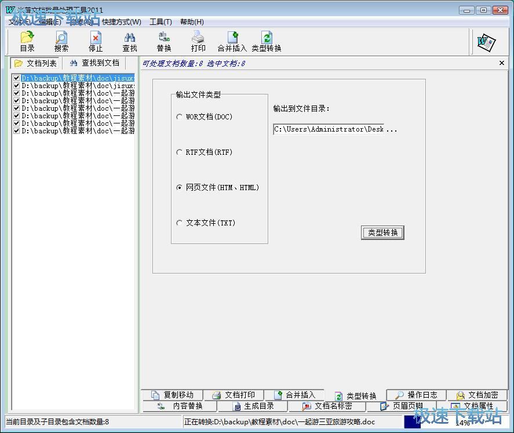Uncheck the highlighted jisux document checkbox

click(16, 78)
